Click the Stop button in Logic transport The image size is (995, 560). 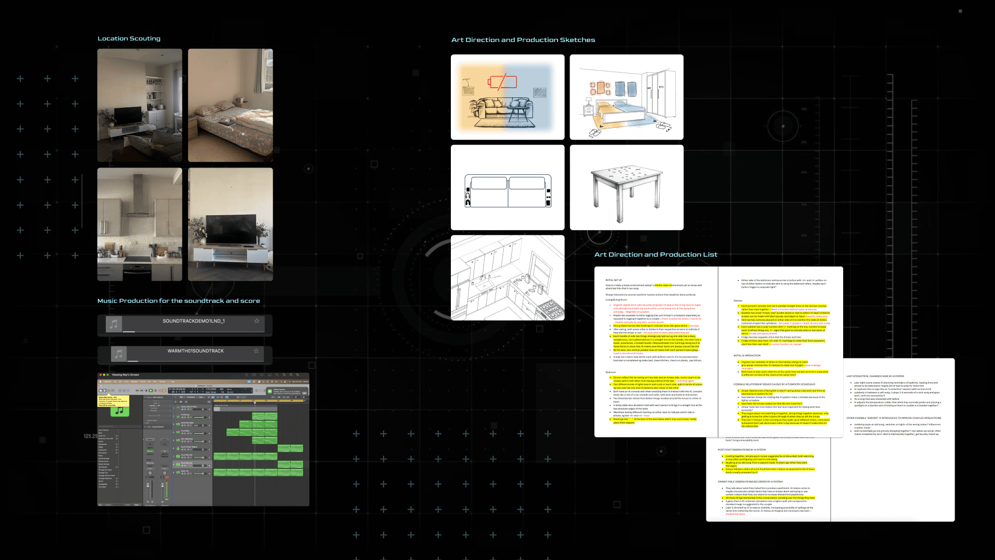point(146,390)
